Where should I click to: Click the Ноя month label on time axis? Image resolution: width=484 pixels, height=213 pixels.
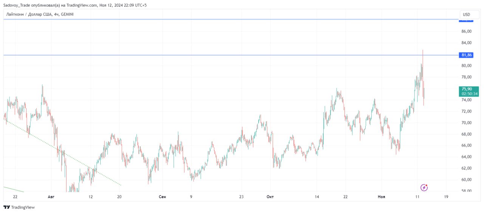382,197
